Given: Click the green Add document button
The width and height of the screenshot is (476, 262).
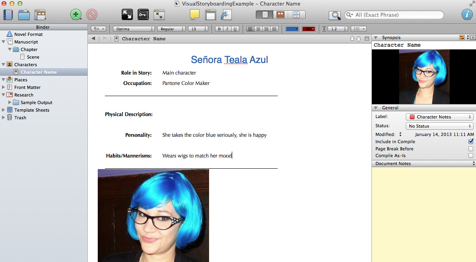Looking at the screenshot, I should [75, 15].
